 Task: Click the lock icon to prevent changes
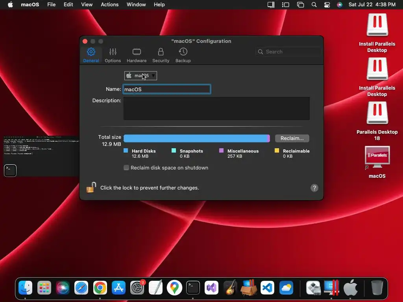click(x=91, y=187)
